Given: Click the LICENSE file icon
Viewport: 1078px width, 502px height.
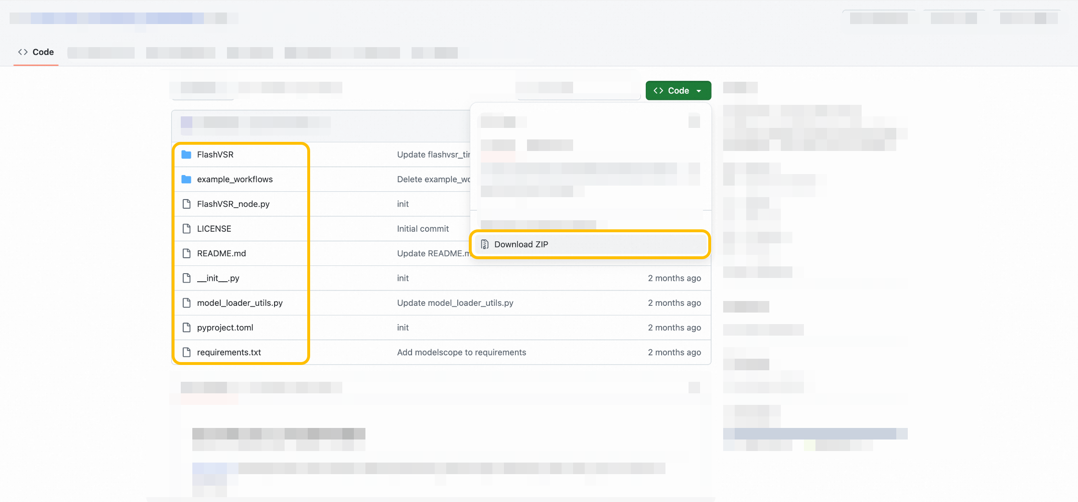Looking at the screenshot, I should point(187,229).
